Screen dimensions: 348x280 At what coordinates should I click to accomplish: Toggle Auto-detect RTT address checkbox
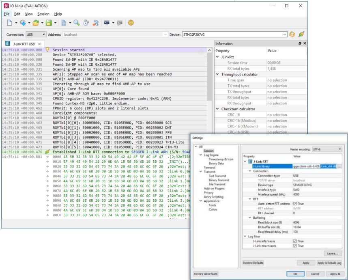pos(295,204)
